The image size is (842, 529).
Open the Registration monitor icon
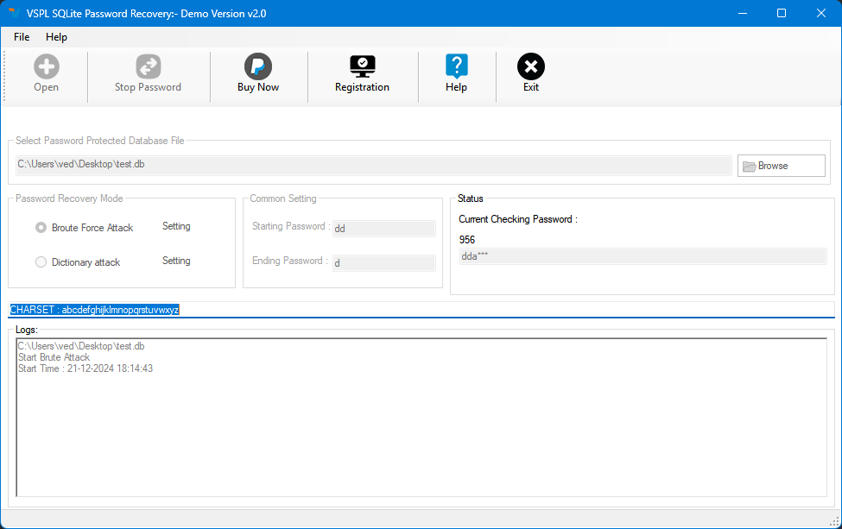pyautogui.click(x=363, y=66)
